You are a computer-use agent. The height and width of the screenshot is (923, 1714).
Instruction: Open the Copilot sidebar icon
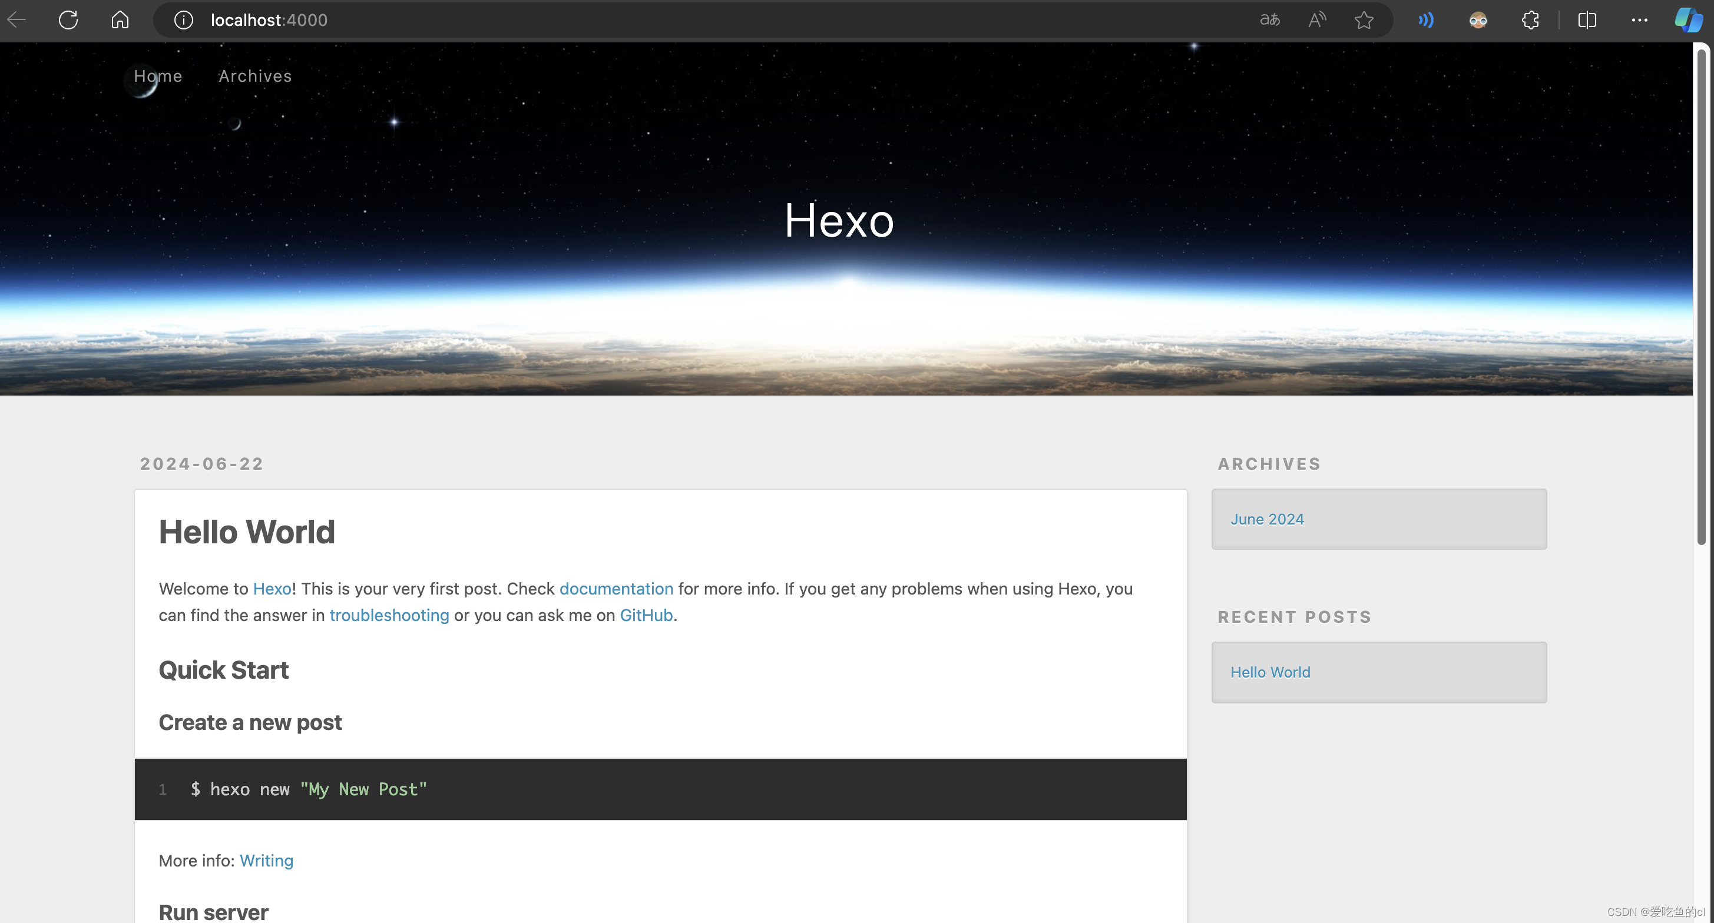[x=1689, y=20]
